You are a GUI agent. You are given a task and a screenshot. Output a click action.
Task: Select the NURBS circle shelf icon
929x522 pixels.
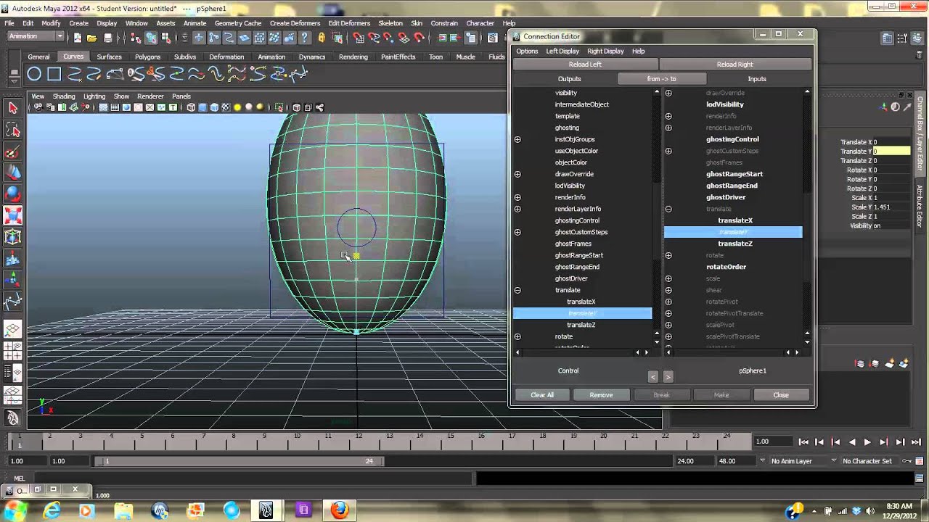point(34,74)
